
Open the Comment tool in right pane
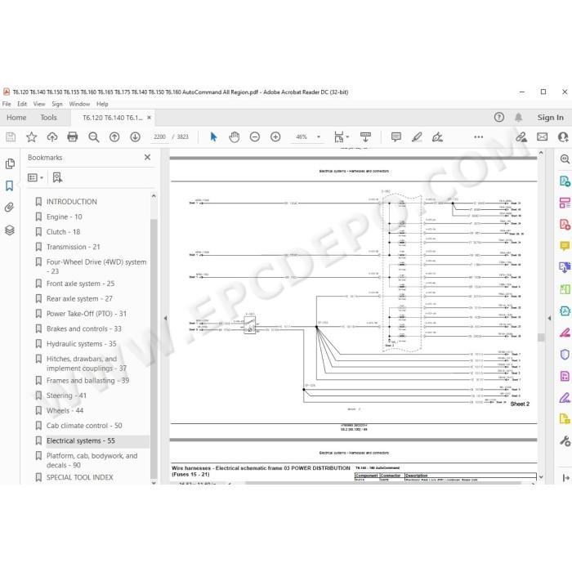click(565, 246)
